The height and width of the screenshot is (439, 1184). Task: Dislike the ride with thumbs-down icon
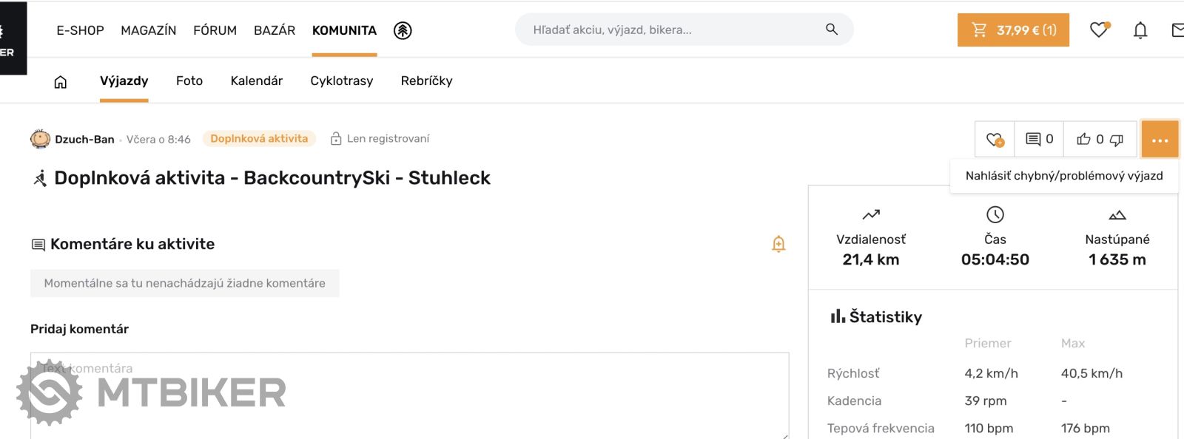pos(1117,139)
